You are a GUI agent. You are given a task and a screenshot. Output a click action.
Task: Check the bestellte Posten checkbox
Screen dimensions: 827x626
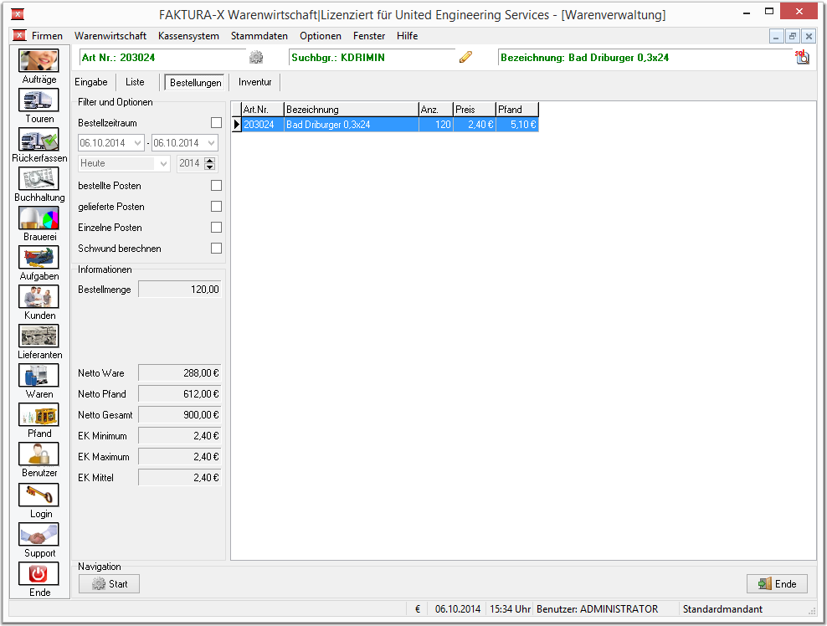[x=216, y=186]
